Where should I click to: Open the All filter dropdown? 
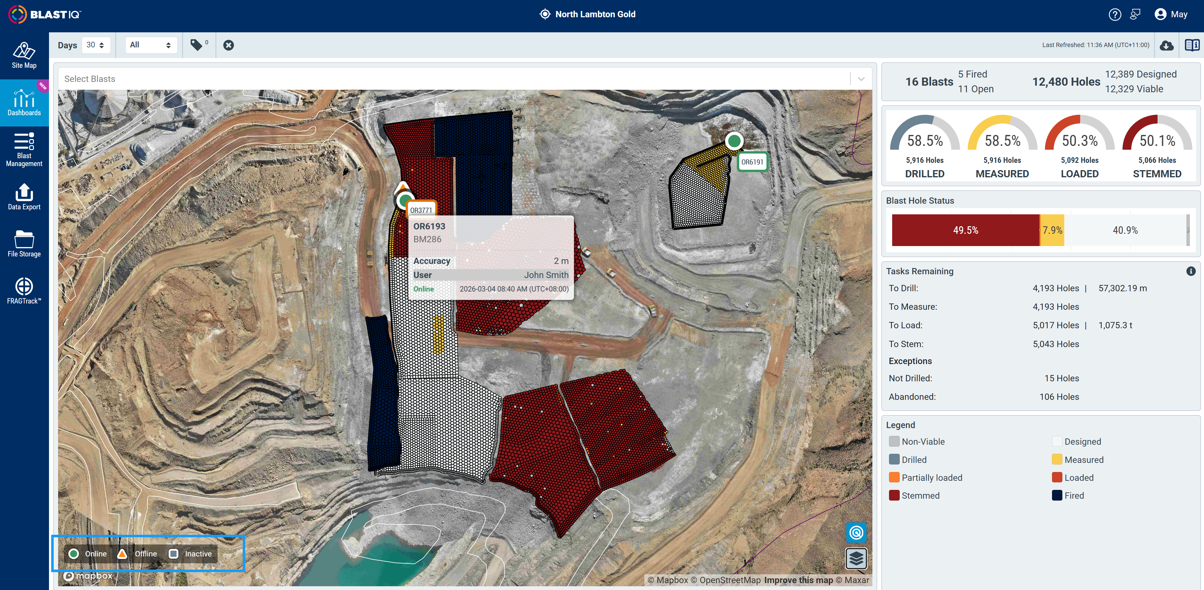pos(151,45)
